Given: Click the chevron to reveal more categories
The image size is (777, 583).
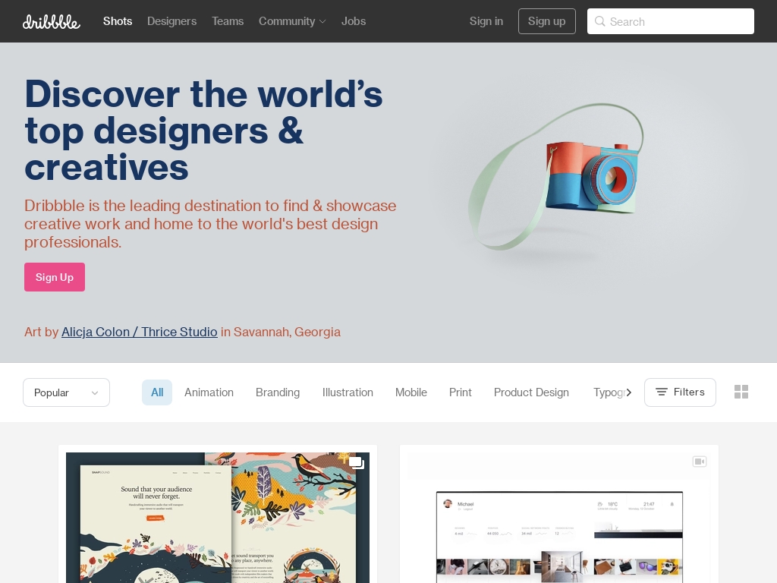Looking at the screenshot, I should pos(629,392).
